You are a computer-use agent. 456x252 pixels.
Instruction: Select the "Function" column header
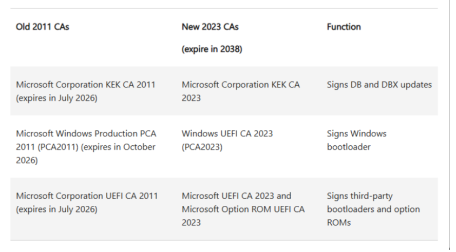coord(344,27)
